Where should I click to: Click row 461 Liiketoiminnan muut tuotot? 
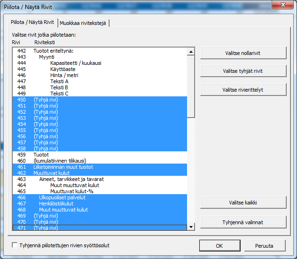pyautogui.click(x=100, y=167)
